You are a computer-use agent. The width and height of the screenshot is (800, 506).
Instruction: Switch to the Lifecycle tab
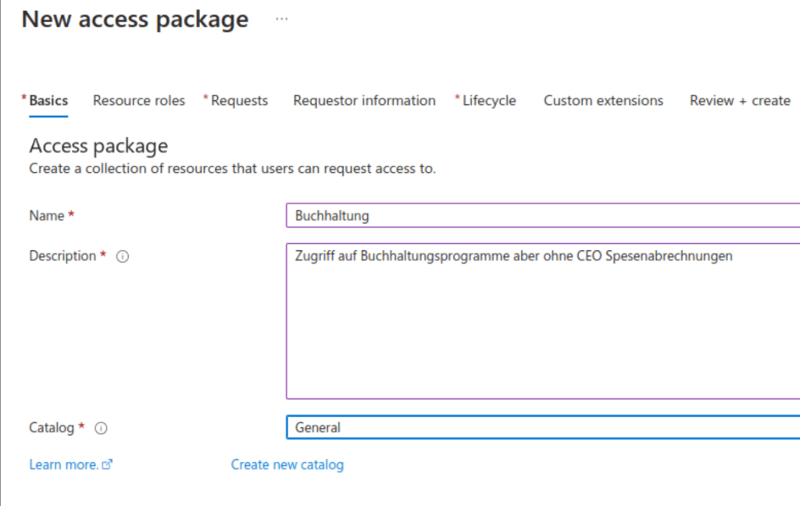tap(489, 101)
